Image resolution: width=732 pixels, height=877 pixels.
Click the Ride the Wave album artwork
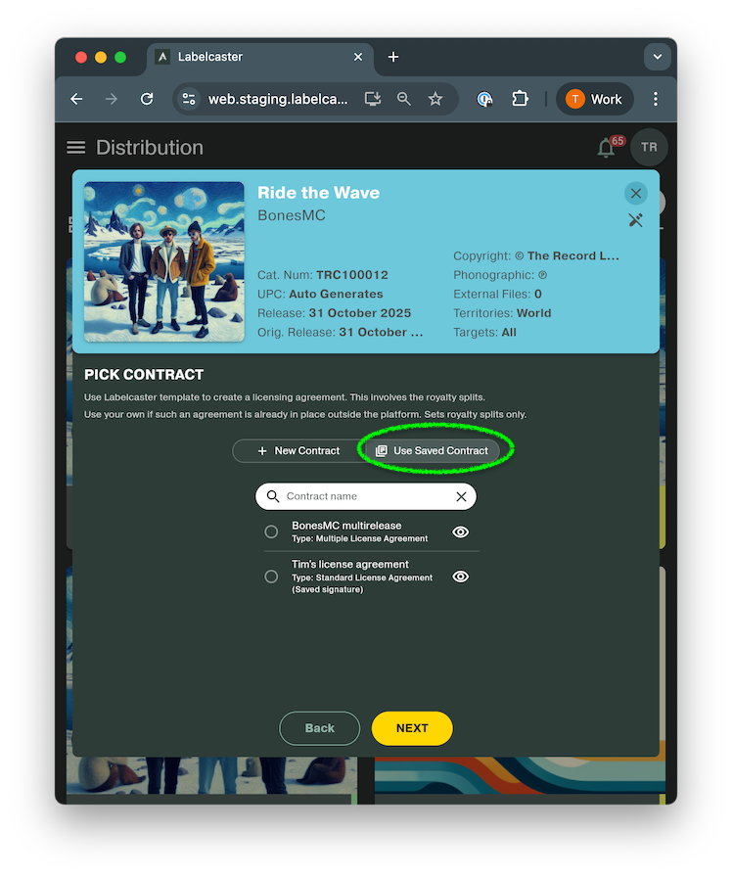coord(164,261)
